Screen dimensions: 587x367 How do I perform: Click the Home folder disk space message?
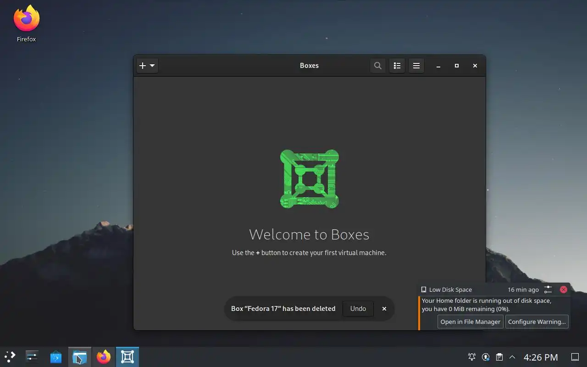[487, 305]
